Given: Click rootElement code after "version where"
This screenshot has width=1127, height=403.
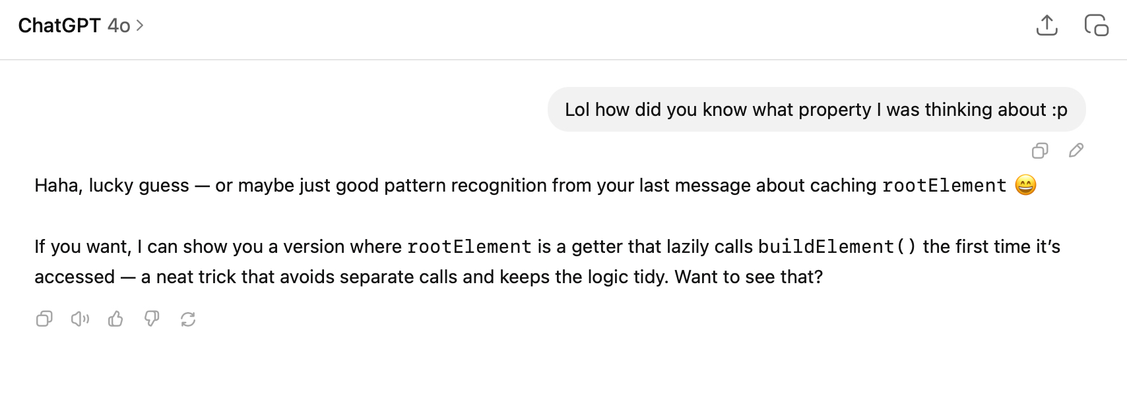Looking at the screenshot, I should tap(469, 247).
